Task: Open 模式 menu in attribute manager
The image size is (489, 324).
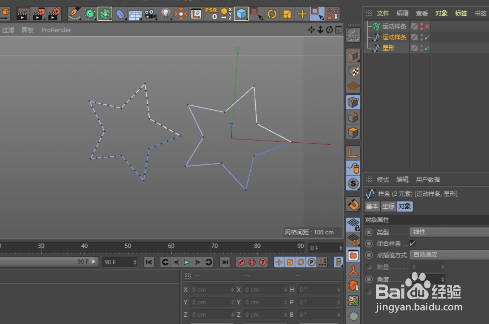Action: [383, 180]
